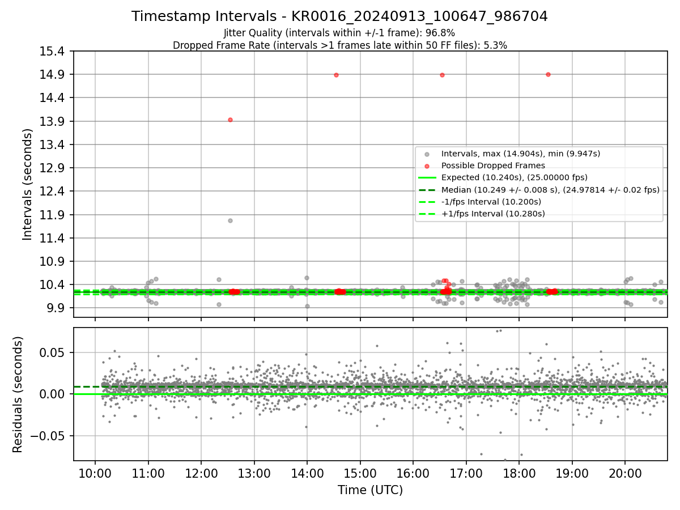680x510 pixels.
Task: Click legend entry 'Possible Dropped Frames'
Action: point(493,165)
